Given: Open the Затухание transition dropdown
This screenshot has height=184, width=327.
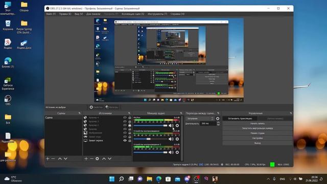Looking at the screenshot, I should coord(200,119).
